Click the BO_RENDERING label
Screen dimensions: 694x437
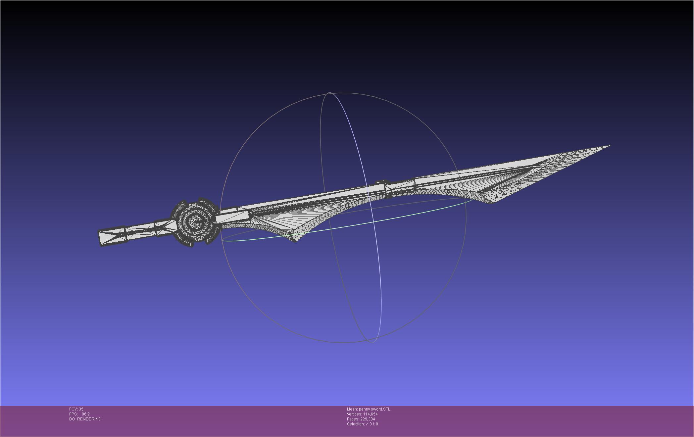[85, 419]
